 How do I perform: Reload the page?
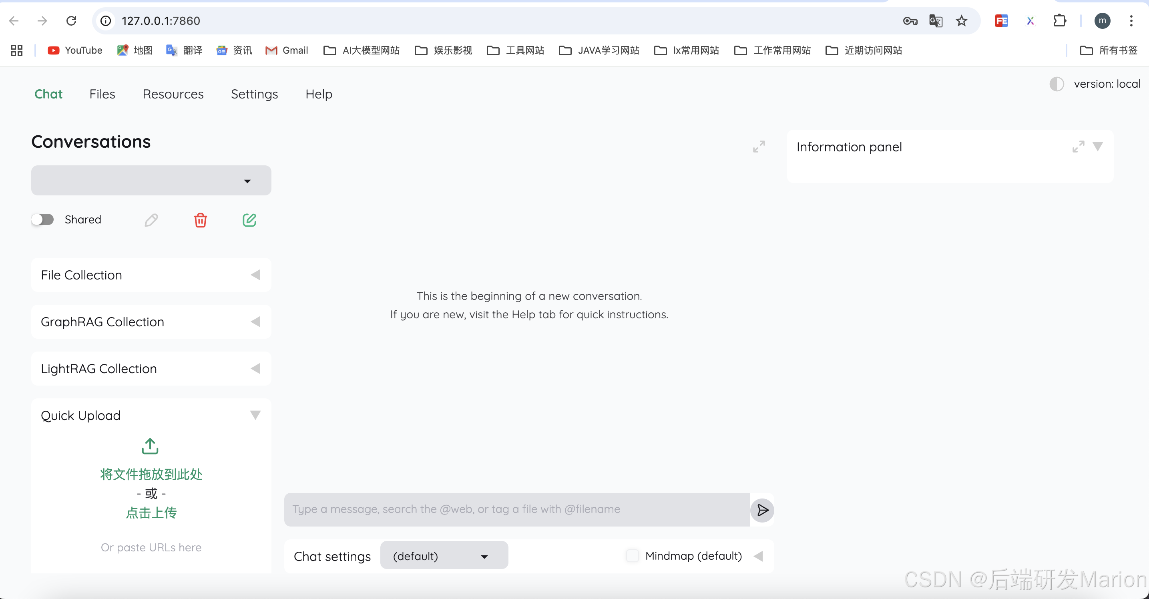tap(71, 21)
